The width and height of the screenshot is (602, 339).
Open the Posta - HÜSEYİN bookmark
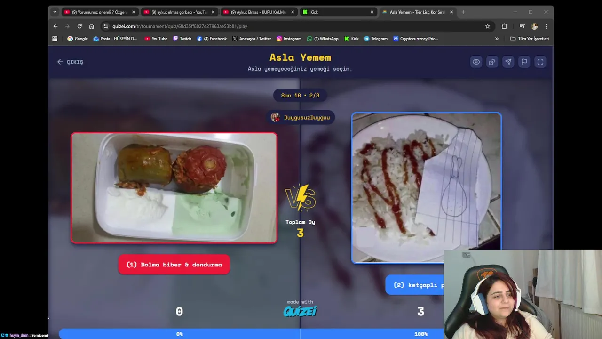(x=115, y=39)
